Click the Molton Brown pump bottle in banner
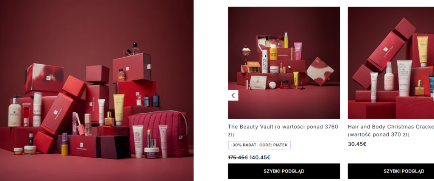Viewport: 434px width, 181px height. pos(14,111)
